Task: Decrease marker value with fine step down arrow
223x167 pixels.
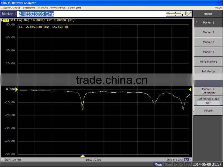Action: point(176,15)
